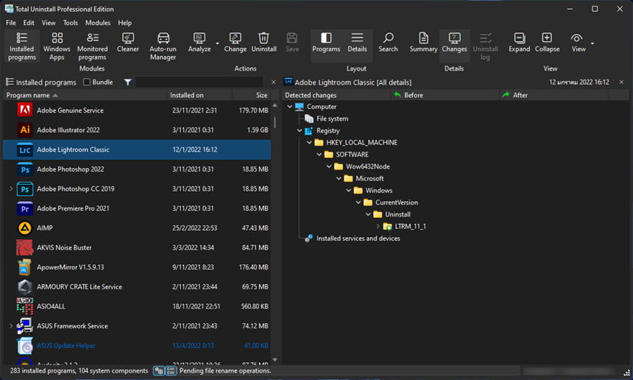Open the View eye options

pyautogui.click(x=578, y=43)
